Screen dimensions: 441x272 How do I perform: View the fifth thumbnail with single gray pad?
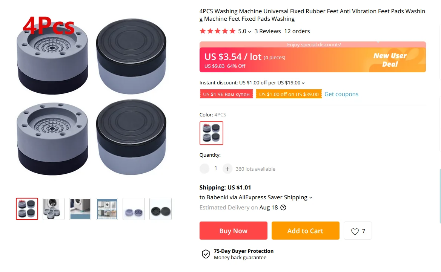134,209
